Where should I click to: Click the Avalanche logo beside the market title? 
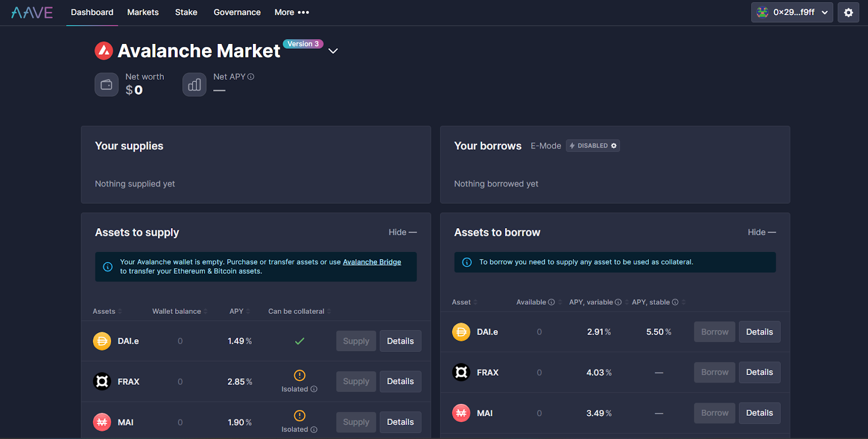(x=104, y=51)
